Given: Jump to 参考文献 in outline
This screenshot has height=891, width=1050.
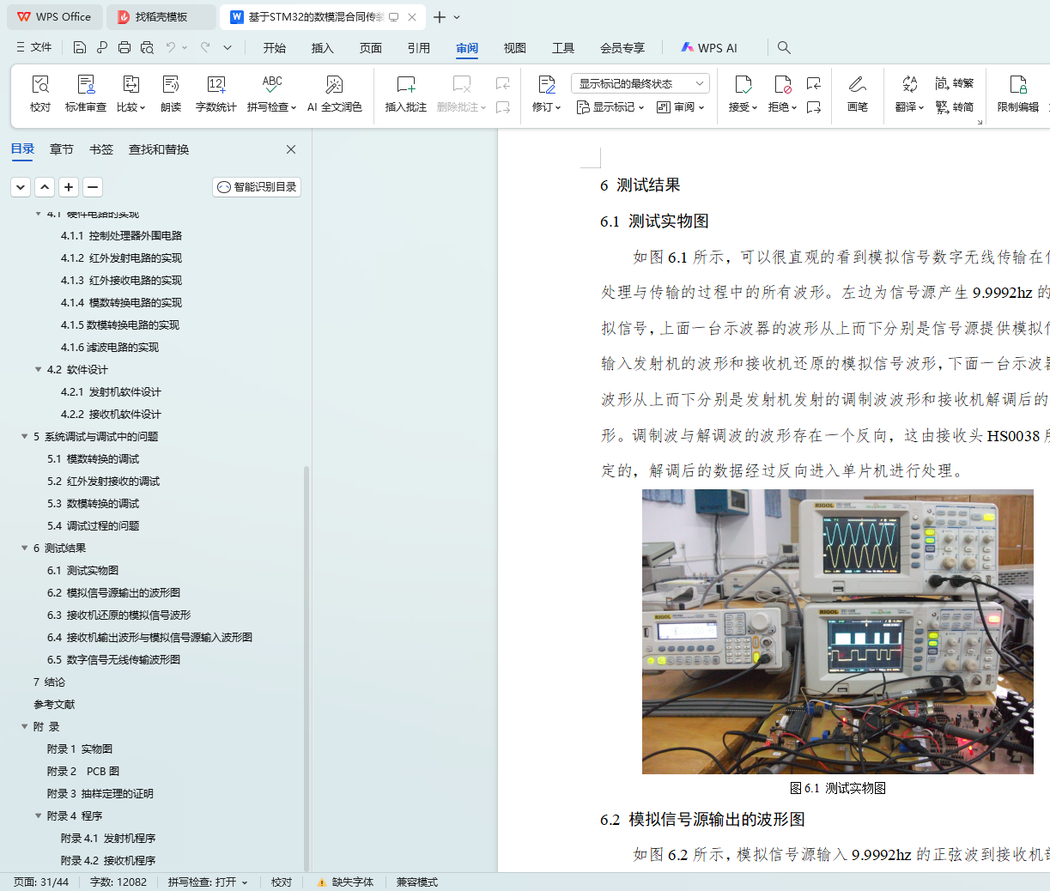Looking at the screenshot, I should pyautogui.click(x=54, y=705).
